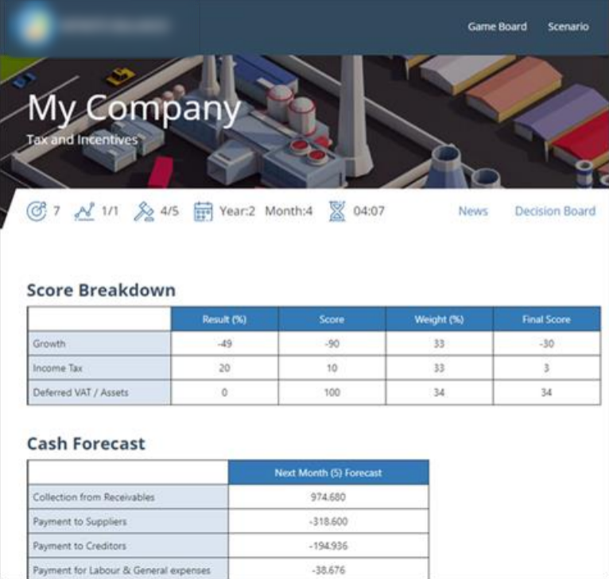
Task: Select the Weight (%) column header
Action: (x=440, y=319)
